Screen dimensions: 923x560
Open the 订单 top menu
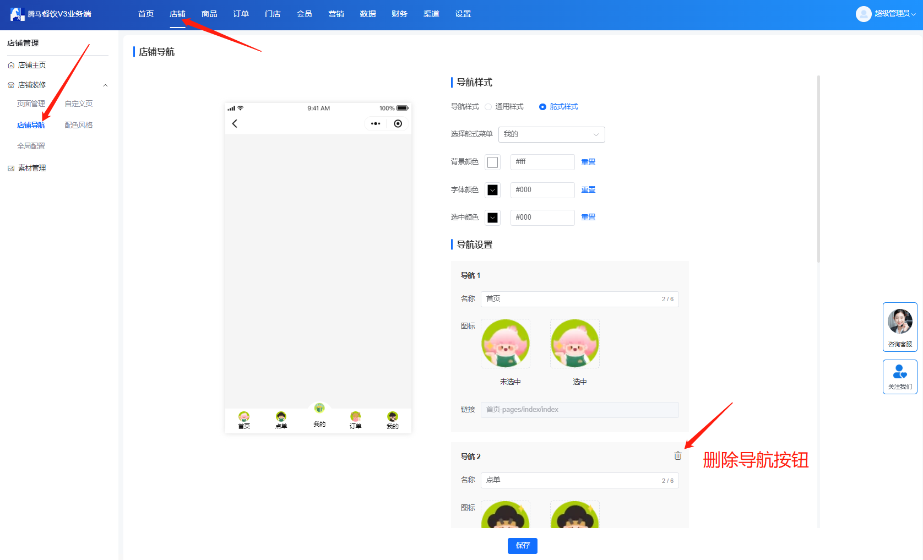[241, 14]
